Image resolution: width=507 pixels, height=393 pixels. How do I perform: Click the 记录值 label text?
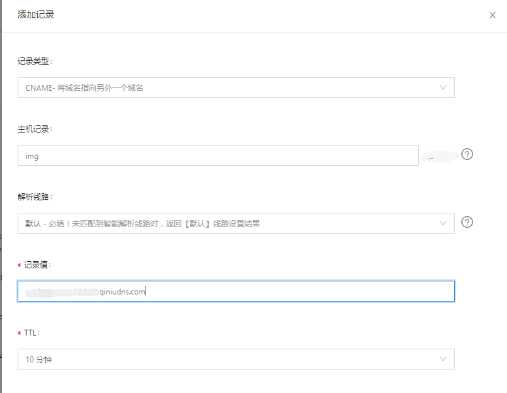pos(38,264)
